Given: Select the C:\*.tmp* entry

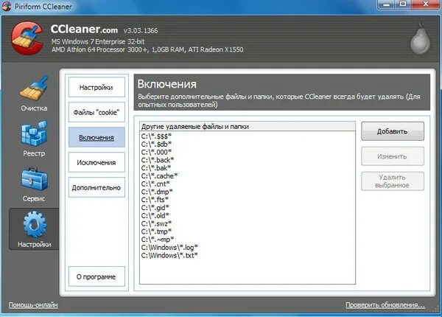Looking at the screenshot, I should pyautogui.click(x=156, y=231).
